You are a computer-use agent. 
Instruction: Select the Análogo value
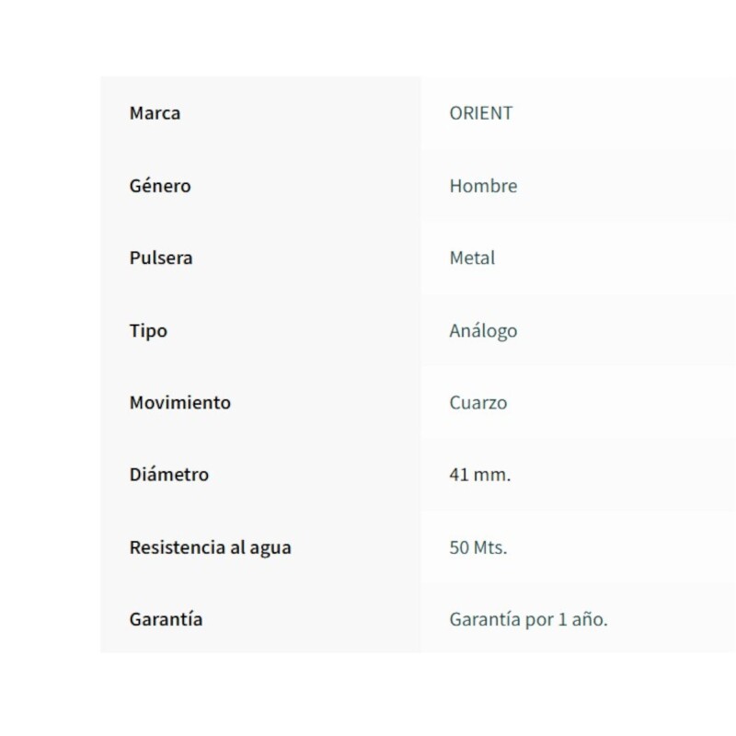[x=484, y=331]
